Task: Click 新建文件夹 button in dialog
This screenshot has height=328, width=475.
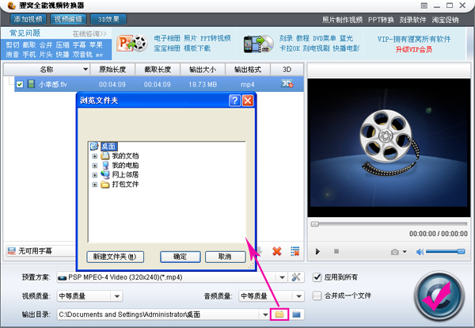Action: pos(115,257)
